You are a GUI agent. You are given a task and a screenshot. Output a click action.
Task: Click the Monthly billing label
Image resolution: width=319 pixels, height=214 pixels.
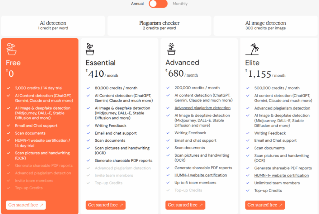point(180,4)
